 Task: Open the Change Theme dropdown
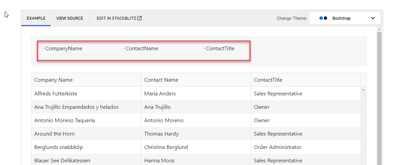coord(345,18)
